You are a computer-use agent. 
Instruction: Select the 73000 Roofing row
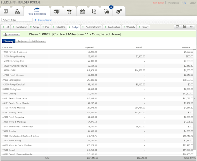pyautogui.click(x=97, y=131)
